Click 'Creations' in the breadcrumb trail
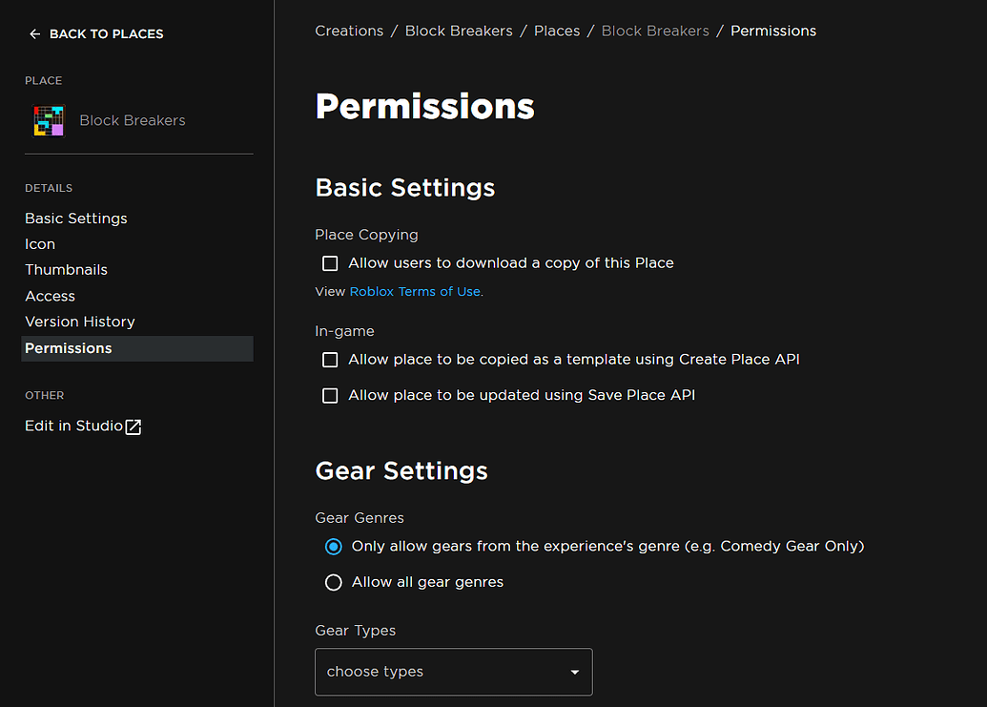The height and width of the screenshot is (707, 987). (x=349, y=30)
